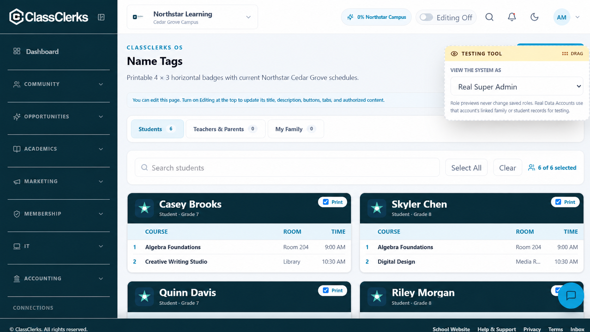Open the user account menu chevron
590x332 pixels.
coord(578,17)
